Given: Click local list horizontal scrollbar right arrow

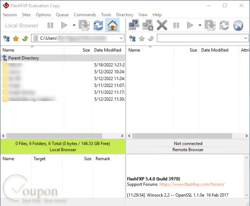Looking at the screenshot, I should pyautogui.click(x=122, y=136).
